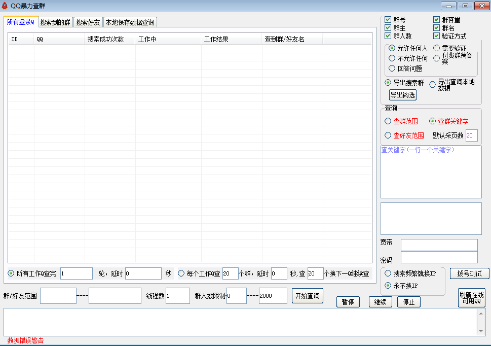Open the 搜索好友 tab

pos(88,22)
